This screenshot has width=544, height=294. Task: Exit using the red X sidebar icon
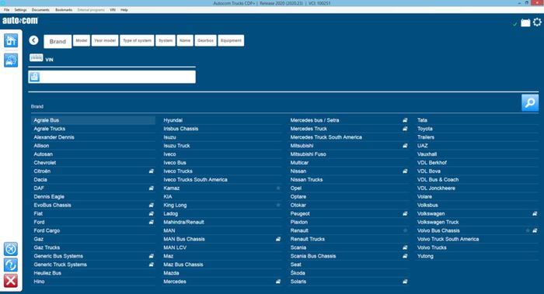11,281
